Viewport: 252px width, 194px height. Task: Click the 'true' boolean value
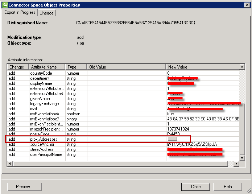(x=170, y=114)
